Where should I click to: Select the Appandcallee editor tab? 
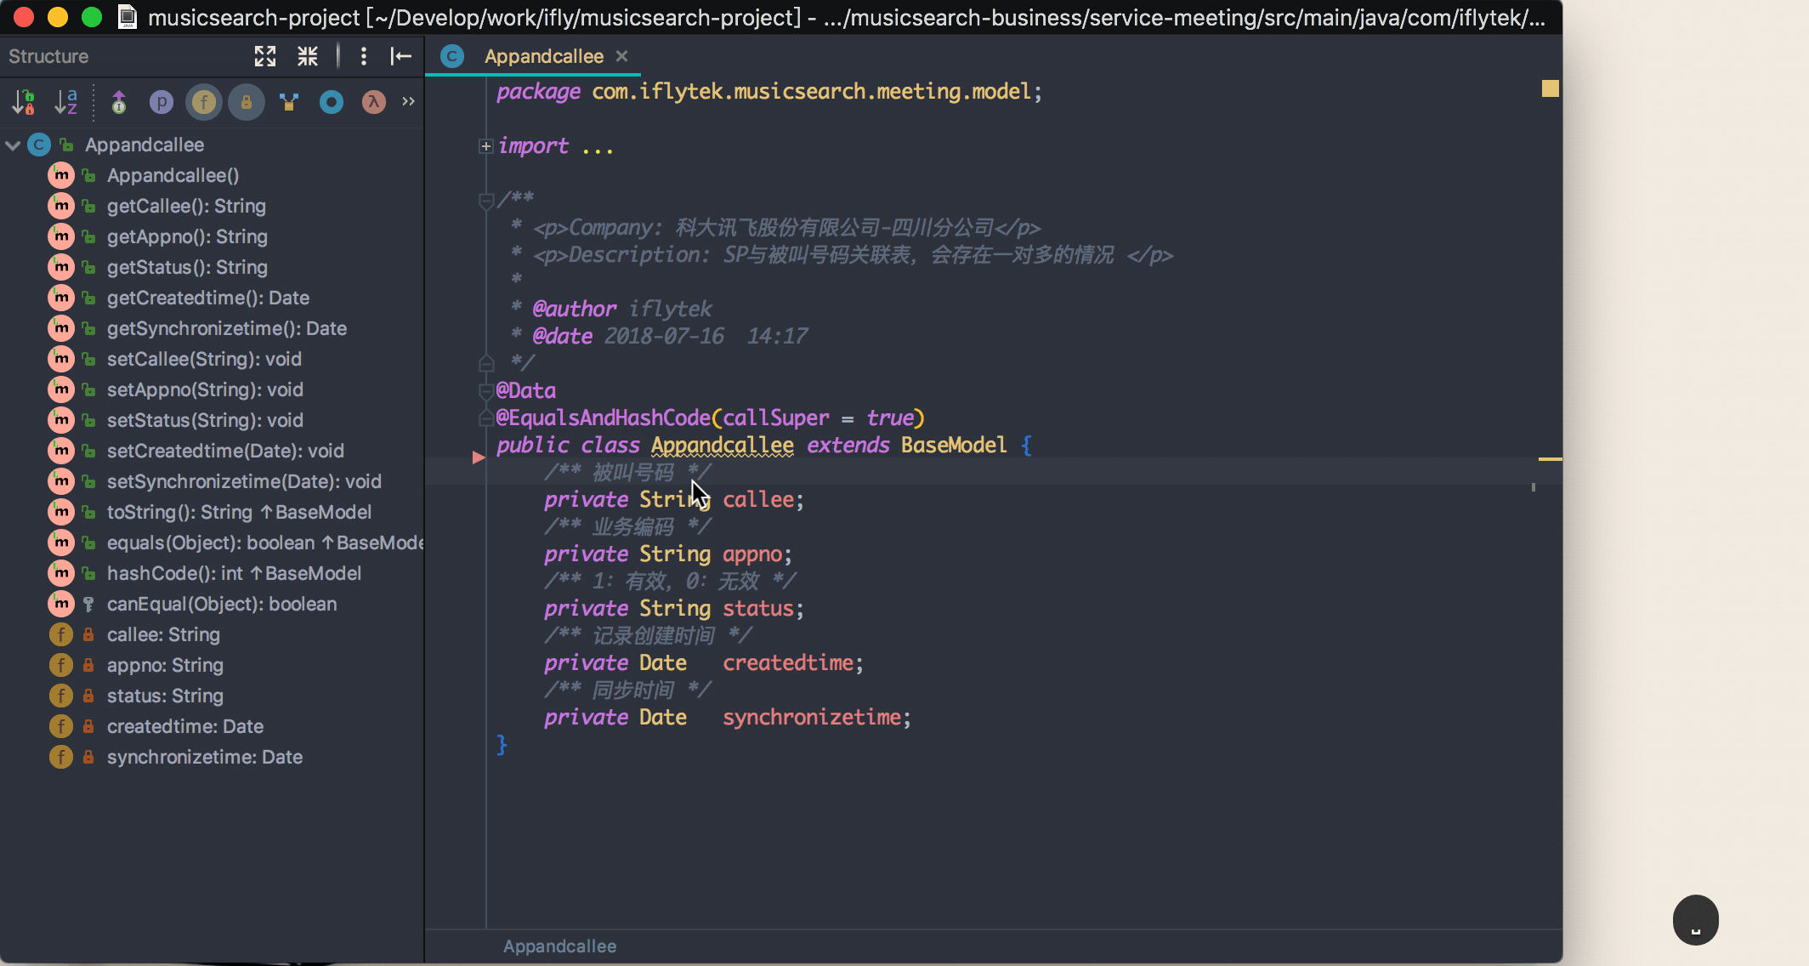[x=543, y=56]
